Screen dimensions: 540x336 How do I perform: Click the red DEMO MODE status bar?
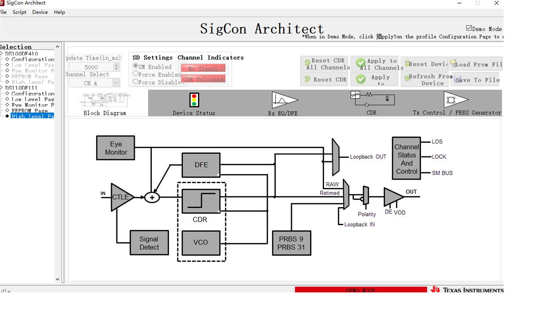point(360,290)
